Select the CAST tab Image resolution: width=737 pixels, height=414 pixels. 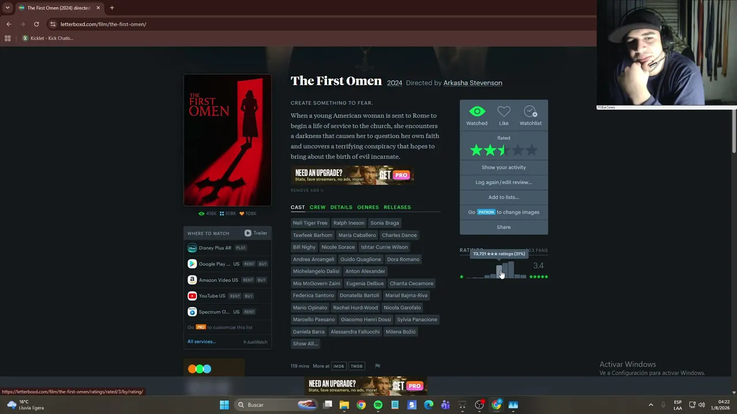click(298, 207)
